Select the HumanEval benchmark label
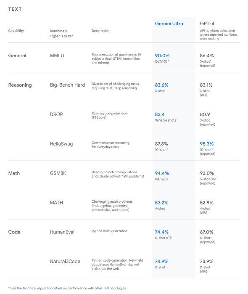 62,232
